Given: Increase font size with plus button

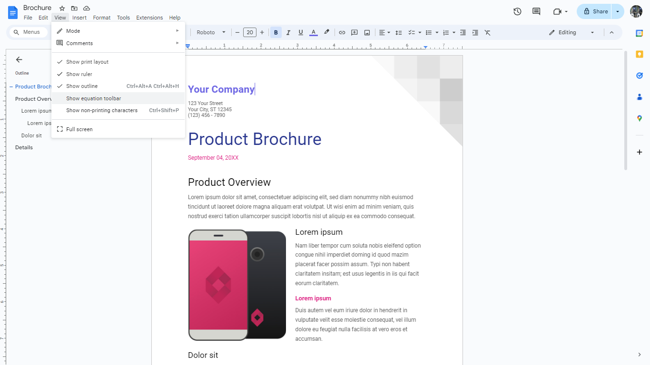Looking at the screenshot, I should [262, 32].
